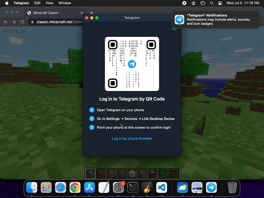Open the Weather app in the dock
Screen dimensions: 264x198
[183, 187]
